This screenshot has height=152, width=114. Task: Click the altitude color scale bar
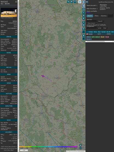(x=48, y=147)
